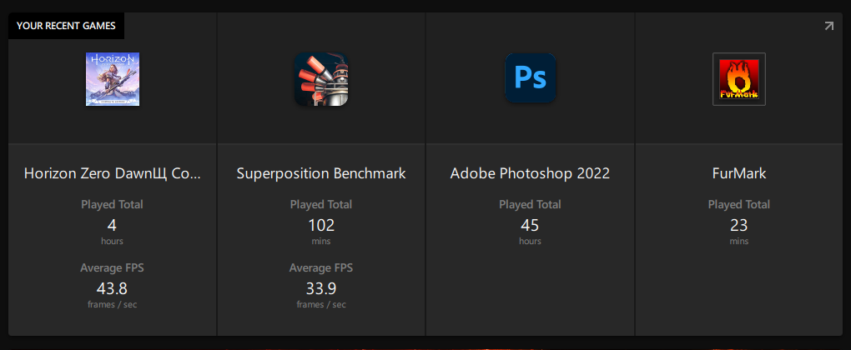Click the Adobe Photoshop Ps icon

coord(531,78)
